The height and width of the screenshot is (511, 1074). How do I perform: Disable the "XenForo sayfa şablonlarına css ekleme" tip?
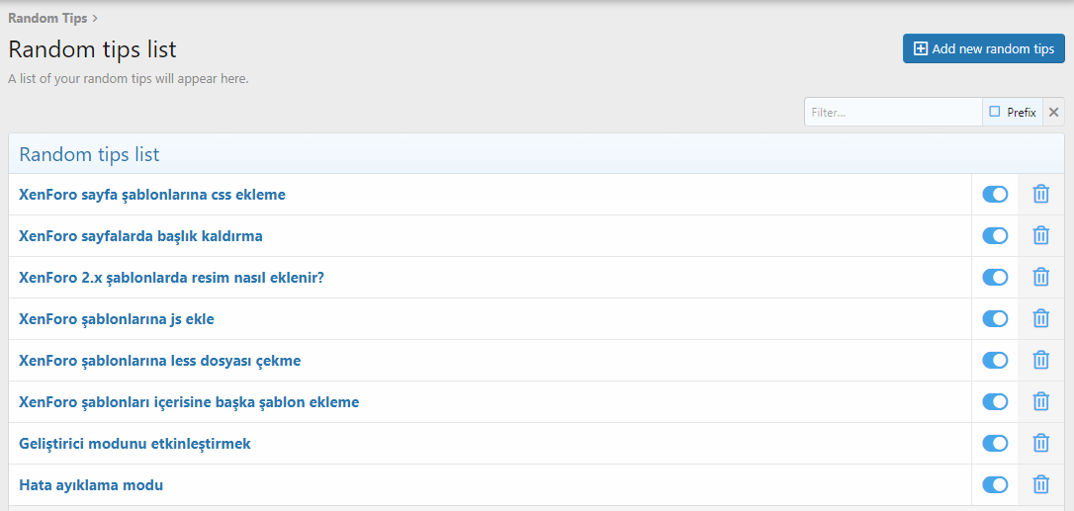tap(995, 195)
